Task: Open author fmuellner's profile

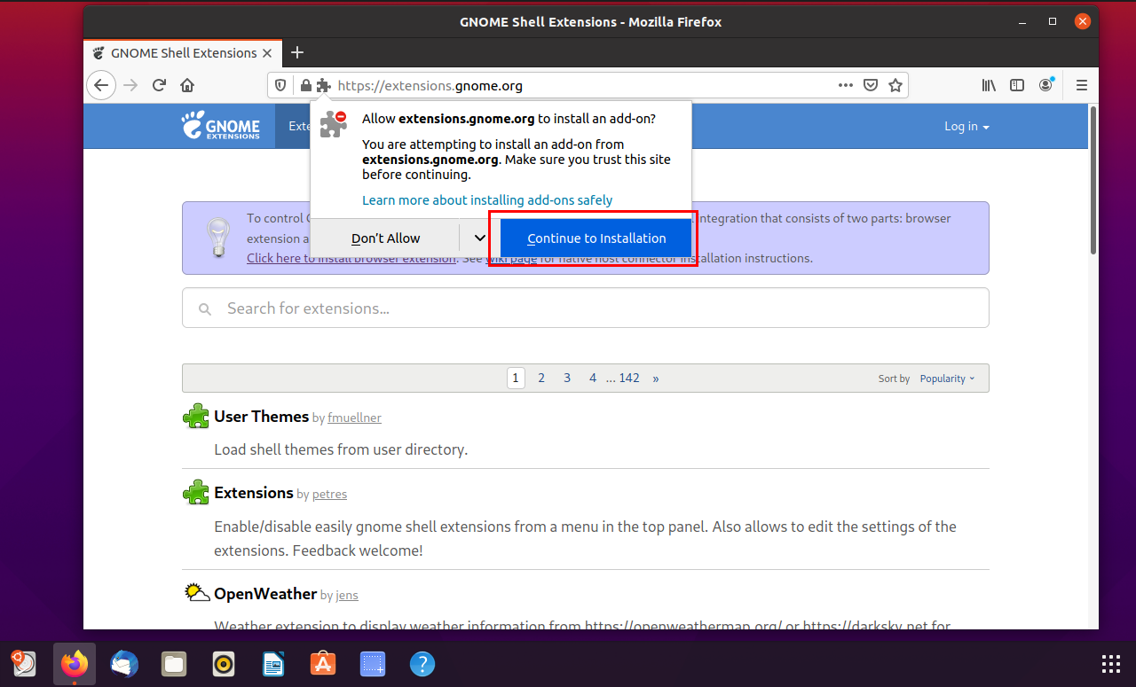Action: point(354,418)
